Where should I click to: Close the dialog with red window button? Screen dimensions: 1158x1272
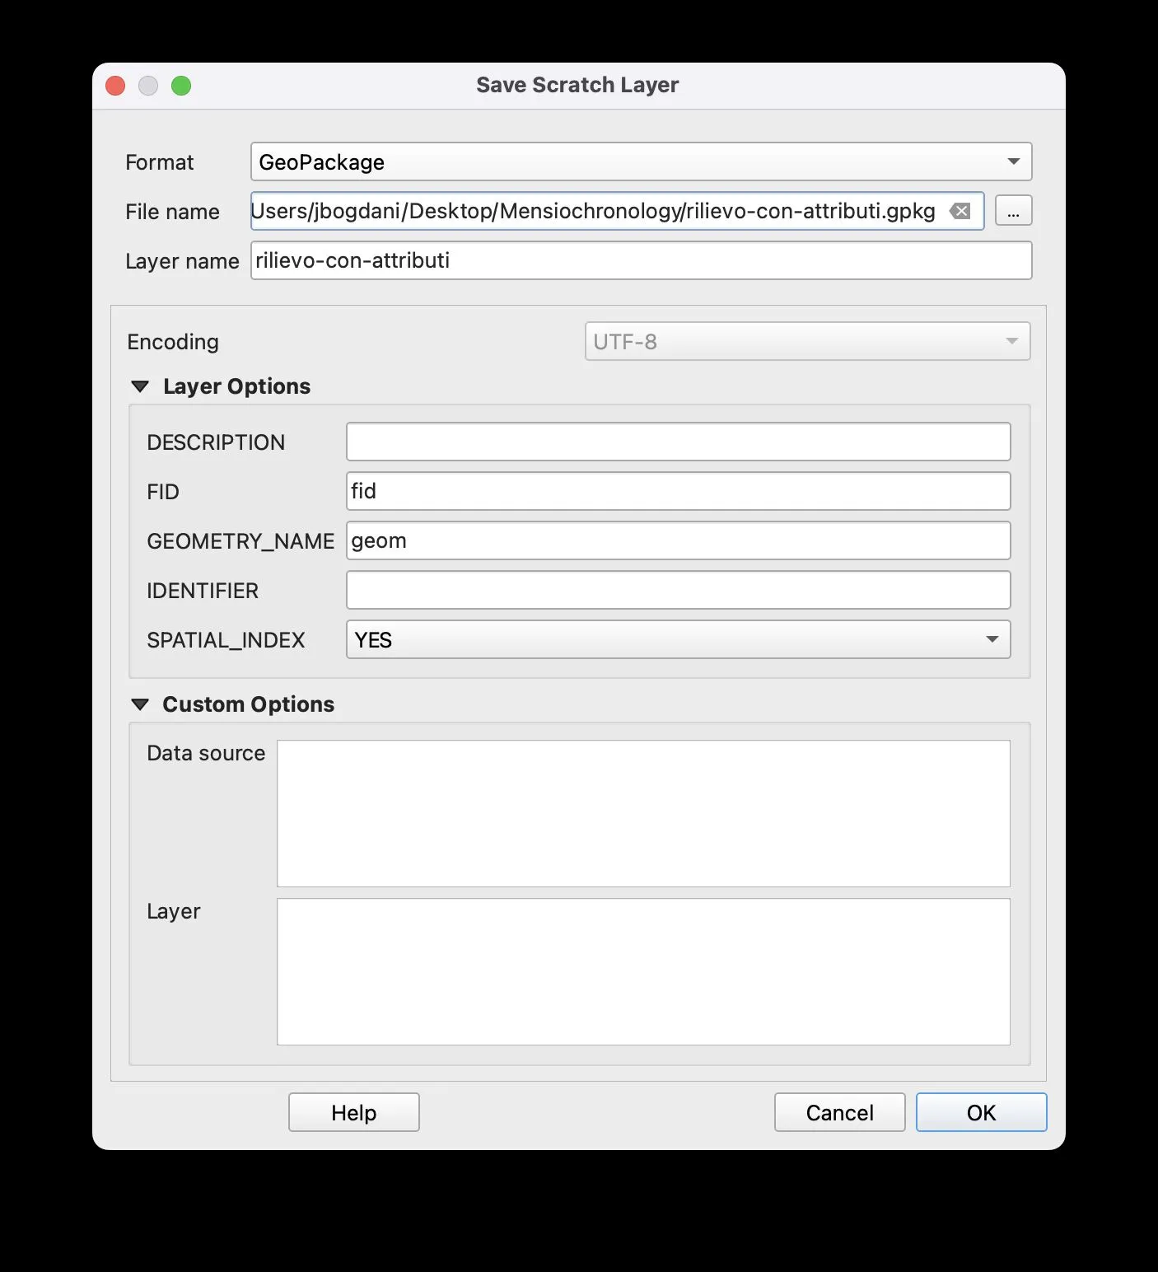click(115, 86)
